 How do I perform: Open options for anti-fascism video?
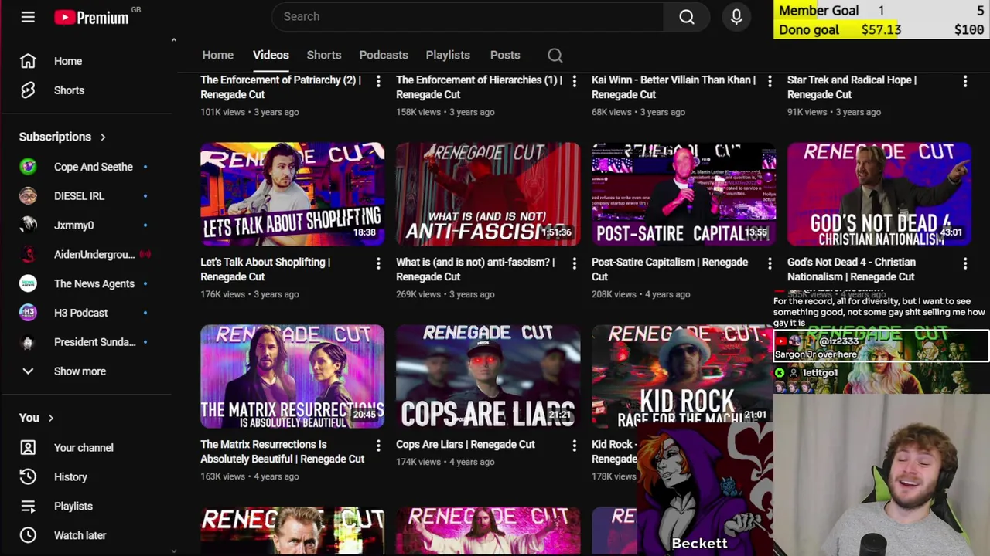point(574,263)
